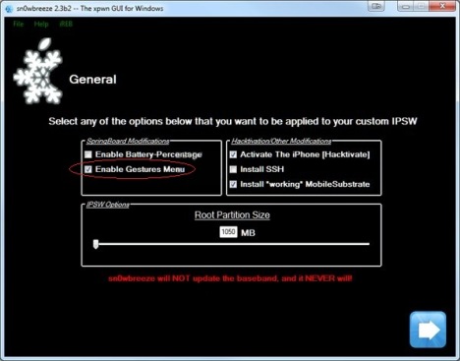The image size is (460, 361).
Task: Click the "Hacktivation/Other Modifications" group label
Action: click(x=281, y=142)
